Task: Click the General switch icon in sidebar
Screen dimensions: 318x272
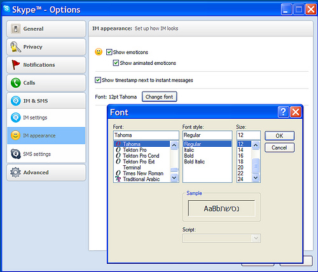Action: tap(16, 29)
